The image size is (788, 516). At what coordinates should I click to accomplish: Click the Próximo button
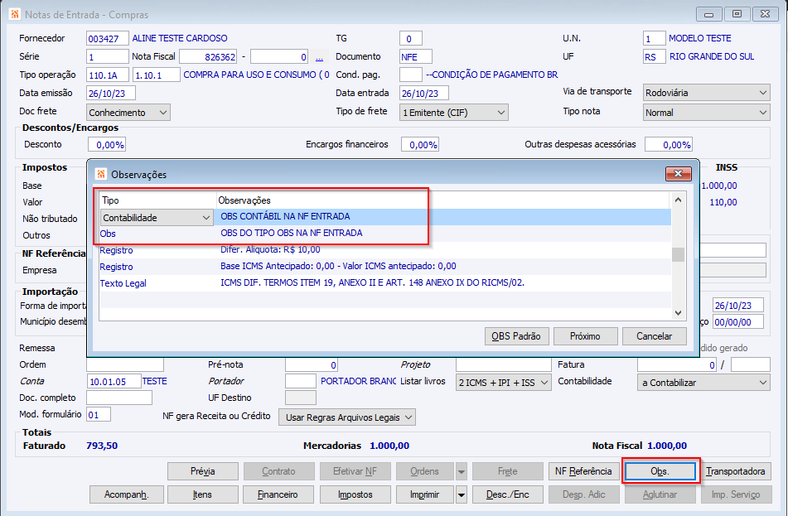[x=586, y=336]
